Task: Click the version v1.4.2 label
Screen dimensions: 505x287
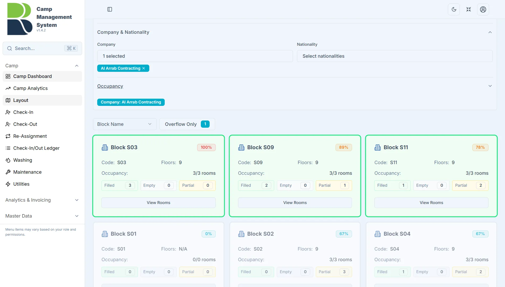Action: click(41, 30)
